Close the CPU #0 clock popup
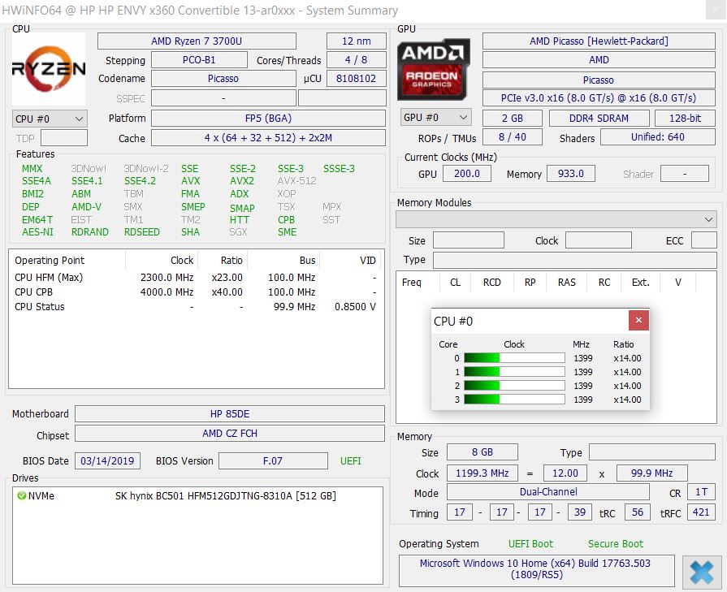This screenshot has height=592, width=727. pyautogui.click(x=638, y=320)
